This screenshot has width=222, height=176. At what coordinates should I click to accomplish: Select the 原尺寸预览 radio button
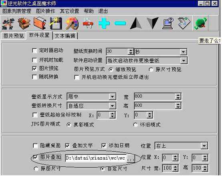pos(151,70)
